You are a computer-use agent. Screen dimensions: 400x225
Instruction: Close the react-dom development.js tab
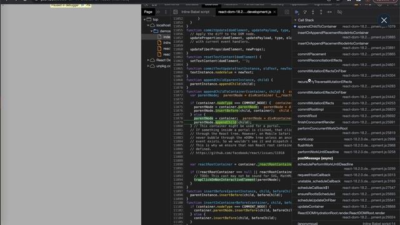coord(275,12)
